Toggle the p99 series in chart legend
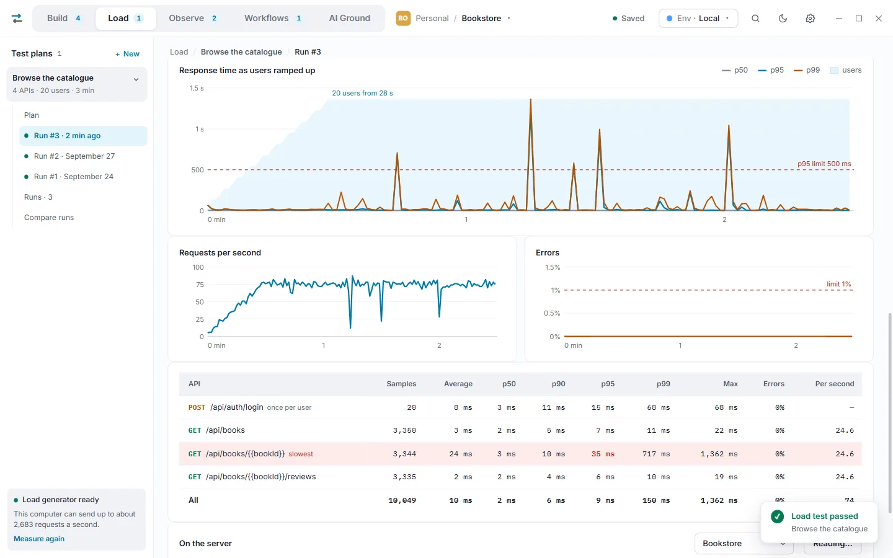Image resolution: width=893 pixels, height=558 pixels. [807, 70]
